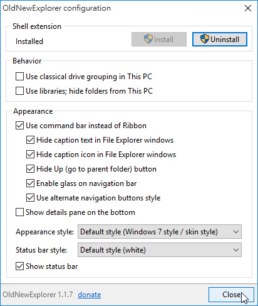Click the Uninstall shell extension button

click(220, 39)
